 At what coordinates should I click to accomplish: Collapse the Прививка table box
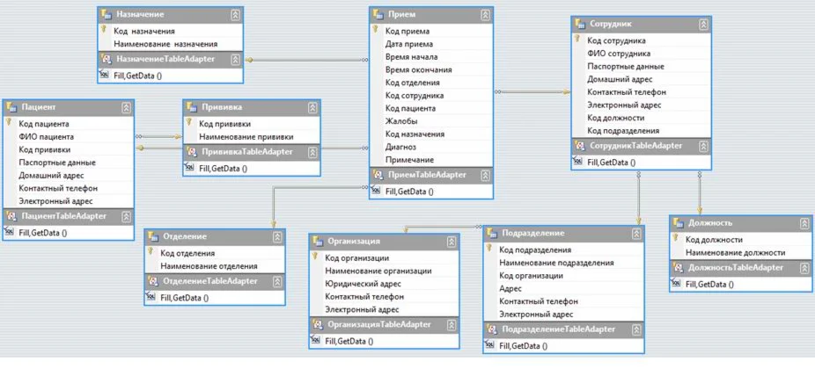coord(312,108)
